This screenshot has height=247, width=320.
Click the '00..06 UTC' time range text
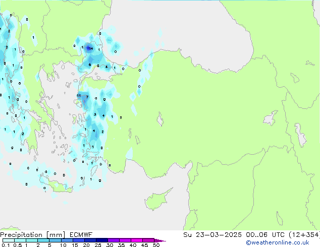pyautogui.click(x=265, y=235)
